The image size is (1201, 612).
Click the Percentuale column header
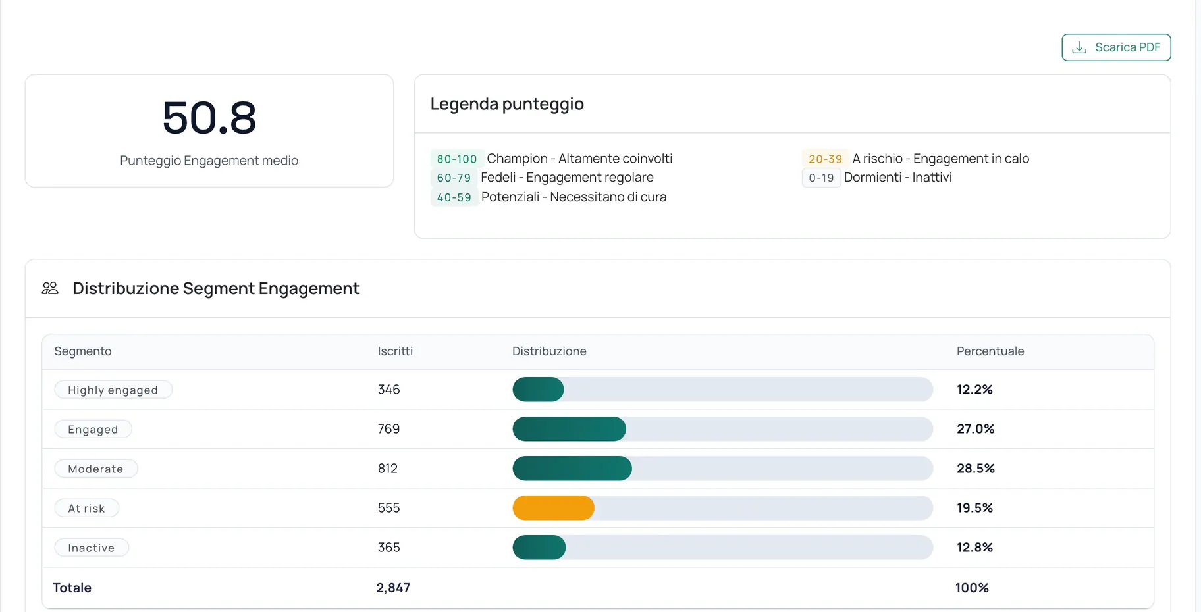(x=990, y=351)
